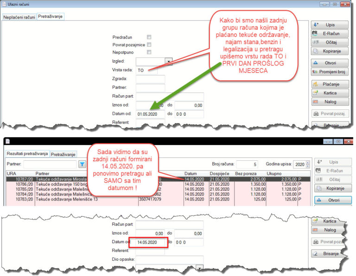Switch to the Neplaćeni računi tab
This screenshot has width=356, height=276.
19,17
